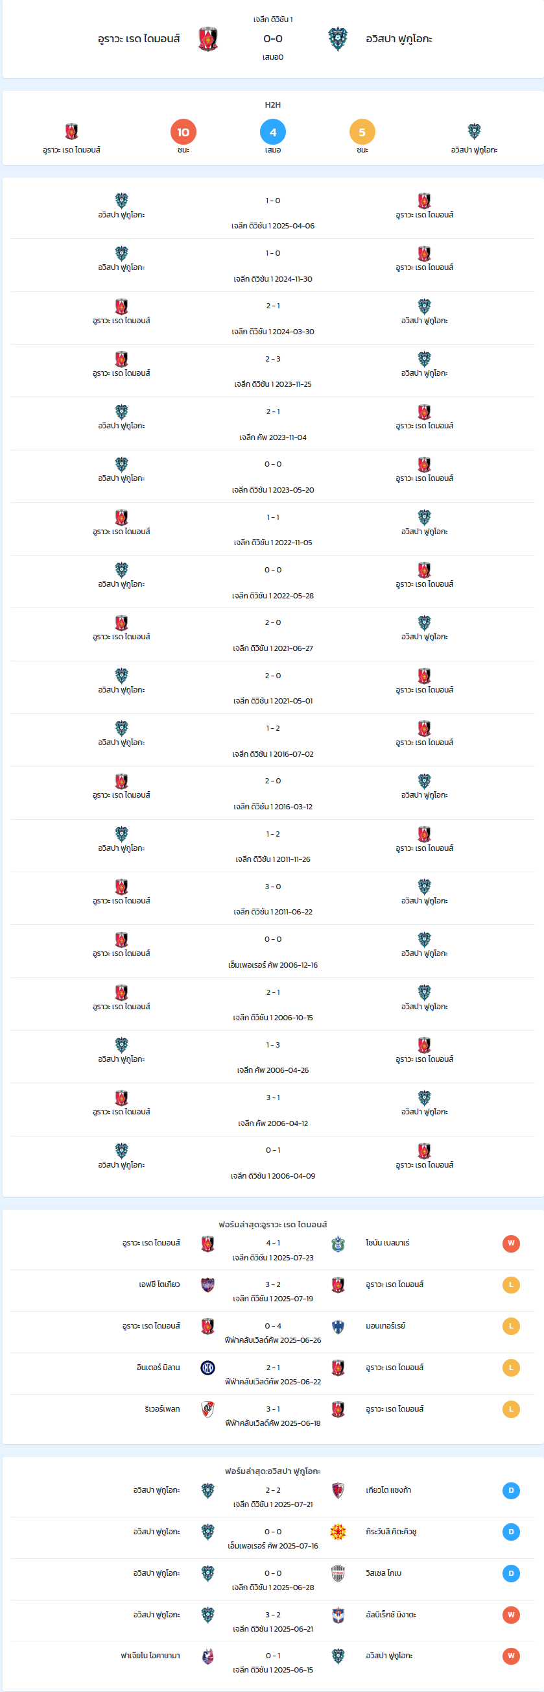This screenshot has height=1692, width=544.
Task: Click Avispa Fukuoka crest in match header
Action: [x=338, y=39]
